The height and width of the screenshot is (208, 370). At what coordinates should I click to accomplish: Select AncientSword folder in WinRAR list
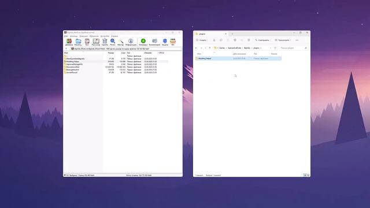[116, 72]
